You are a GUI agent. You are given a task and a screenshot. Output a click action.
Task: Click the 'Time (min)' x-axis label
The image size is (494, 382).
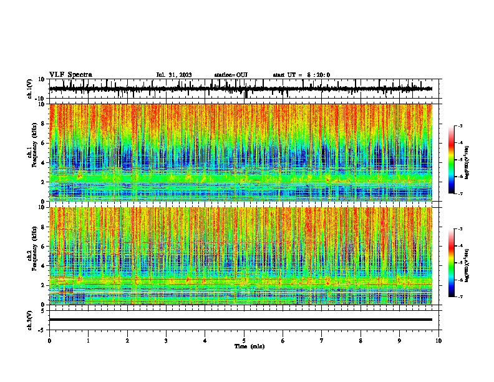249,346
